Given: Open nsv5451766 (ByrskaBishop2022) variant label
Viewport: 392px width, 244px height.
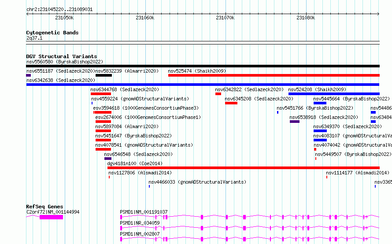Looking at the screenshot, I should pos(315,108).
